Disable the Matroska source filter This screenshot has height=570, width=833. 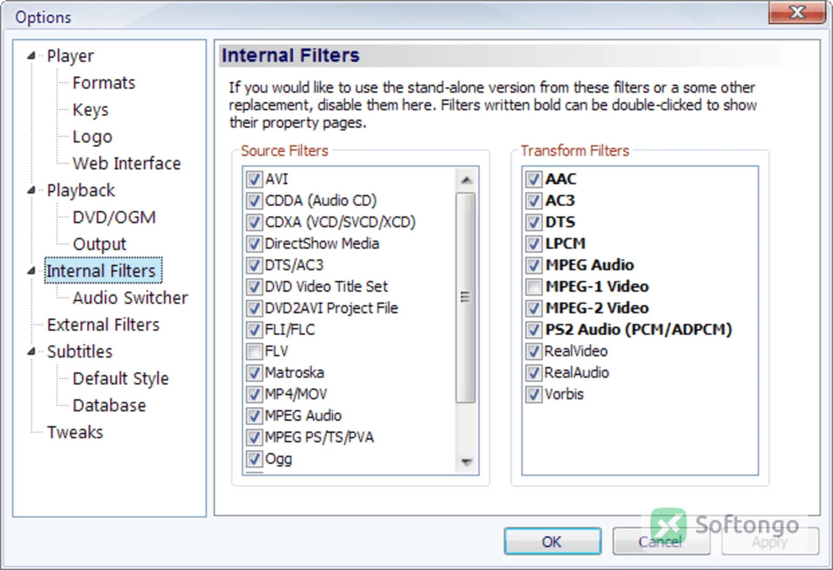[254, 373]
